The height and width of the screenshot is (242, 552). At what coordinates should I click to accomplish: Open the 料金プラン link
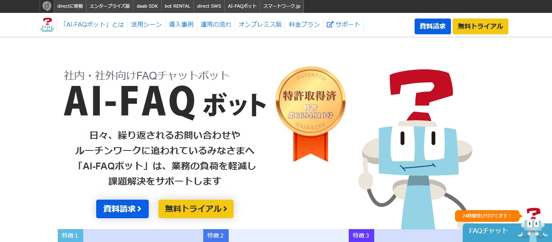pyautogui.click(x=304, y=24)
